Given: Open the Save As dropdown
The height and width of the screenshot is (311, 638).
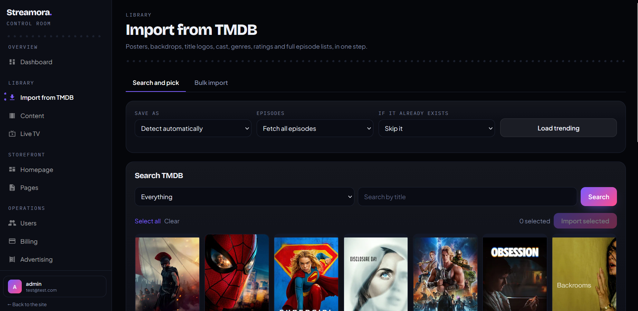Looking at the screenshot, I should pyautogui.click(x=193, y=128).
